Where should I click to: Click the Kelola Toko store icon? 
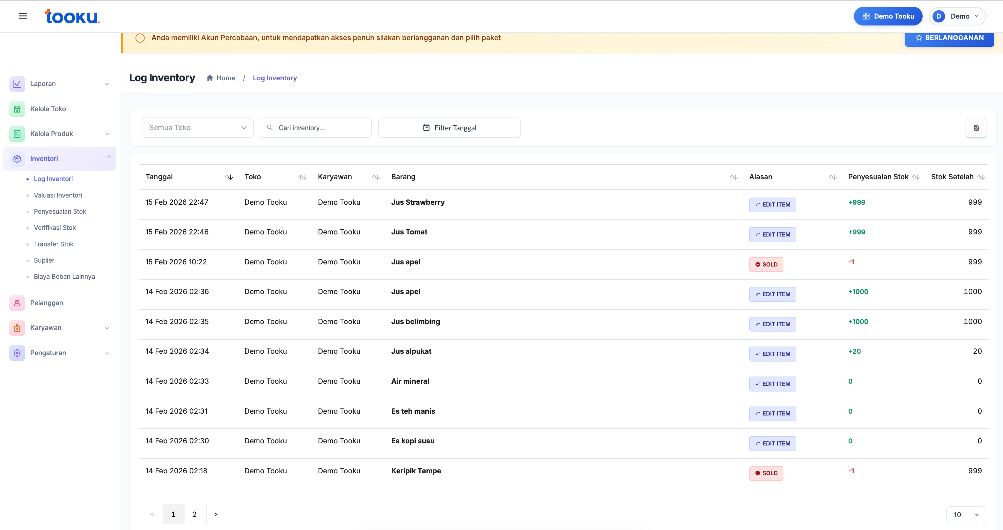(x=17, y=109)
